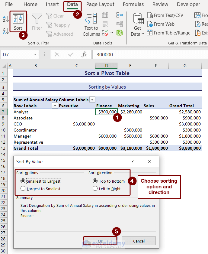Switch to Page Layout tab
This screenshot has width=208, height=254.
(x=100, y=4)
